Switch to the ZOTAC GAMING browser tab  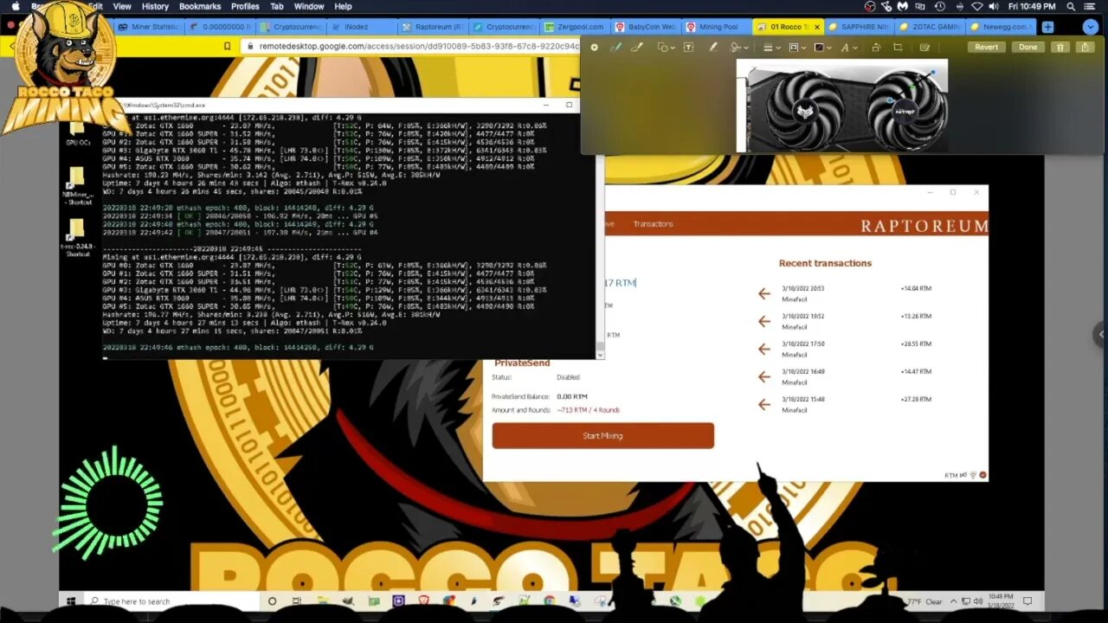click(x=930, y=27)
